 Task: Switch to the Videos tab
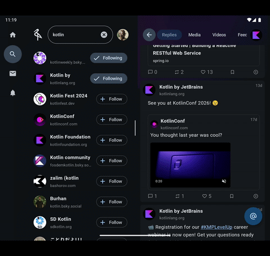pos(219,35)
